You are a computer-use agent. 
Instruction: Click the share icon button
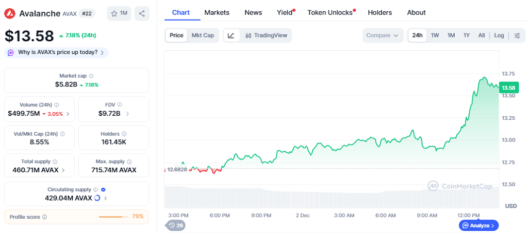click(x=142, y=13)
